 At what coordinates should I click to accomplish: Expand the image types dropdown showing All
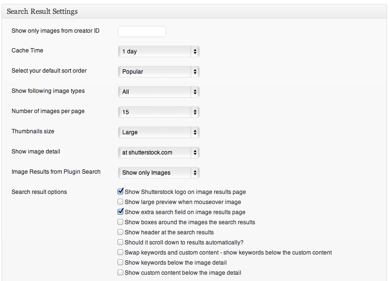click(158, 92)
